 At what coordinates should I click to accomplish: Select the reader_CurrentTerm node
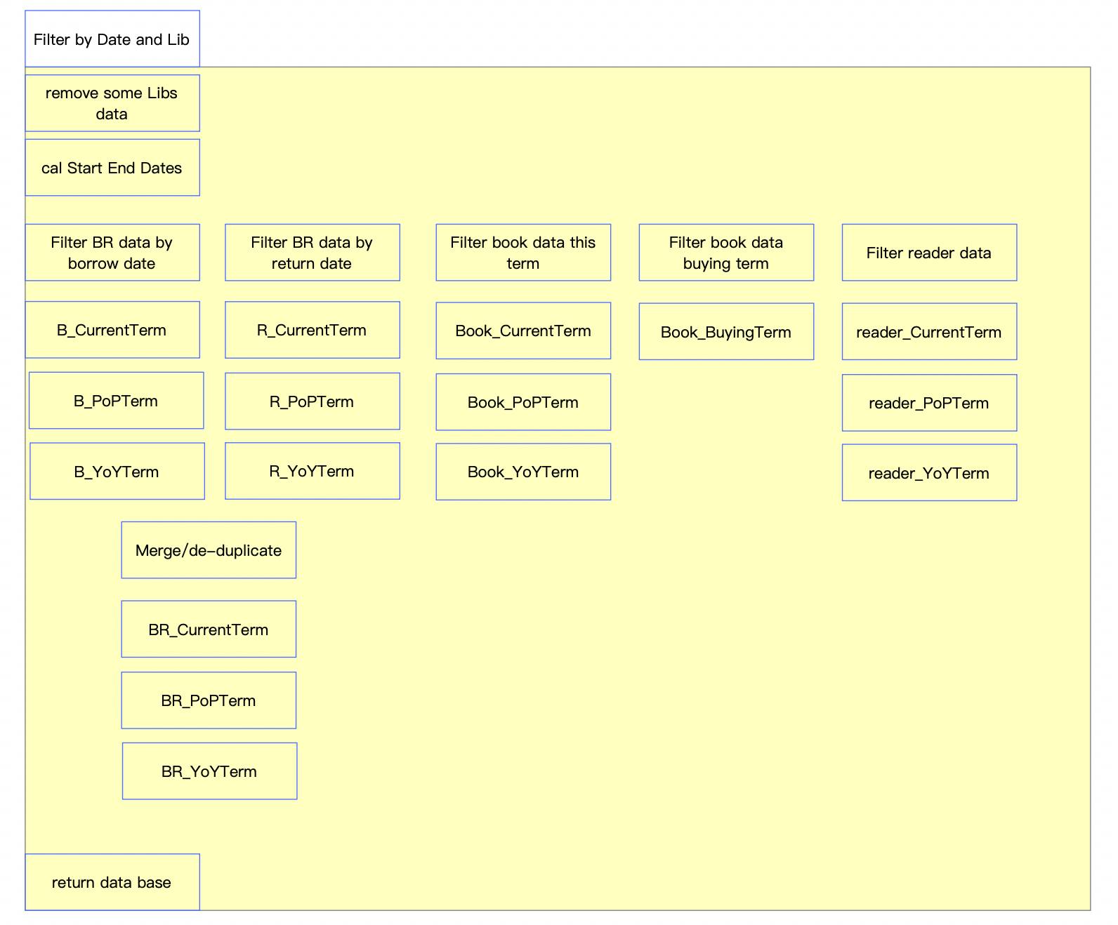[x=929, y=332]
